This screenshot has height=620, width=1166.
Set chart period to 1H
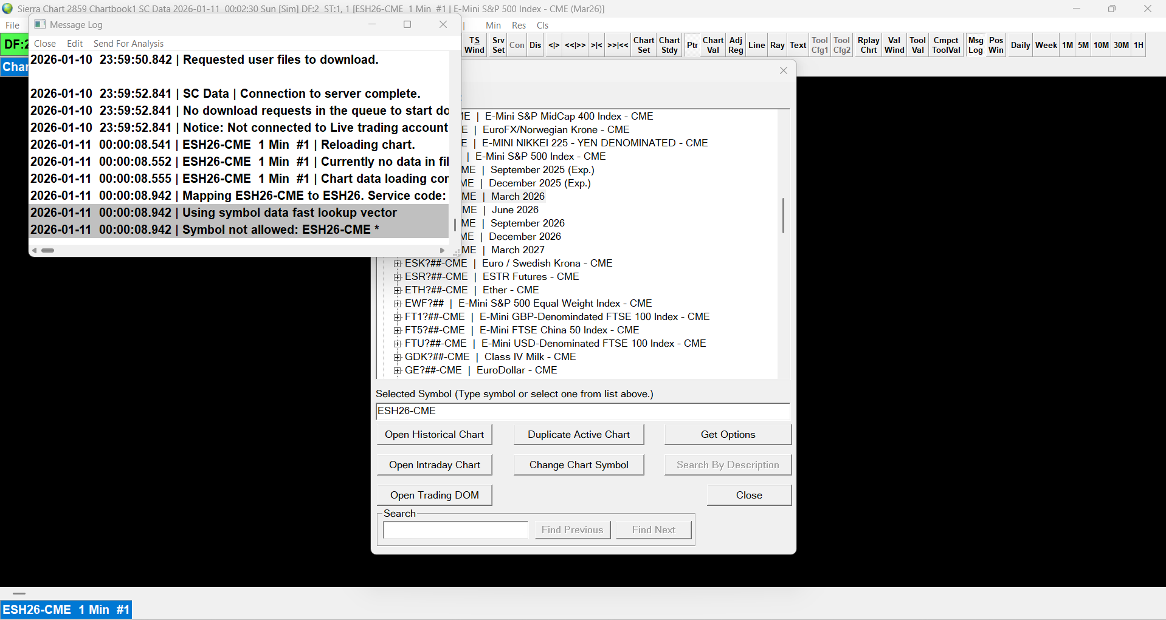tap(1139, 45)
